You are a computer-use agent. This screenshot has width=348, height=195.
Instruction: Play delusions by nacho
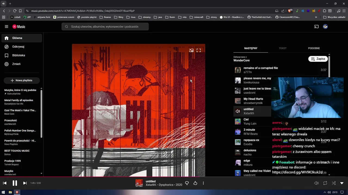pyautogui.click(x=252, y=152)
